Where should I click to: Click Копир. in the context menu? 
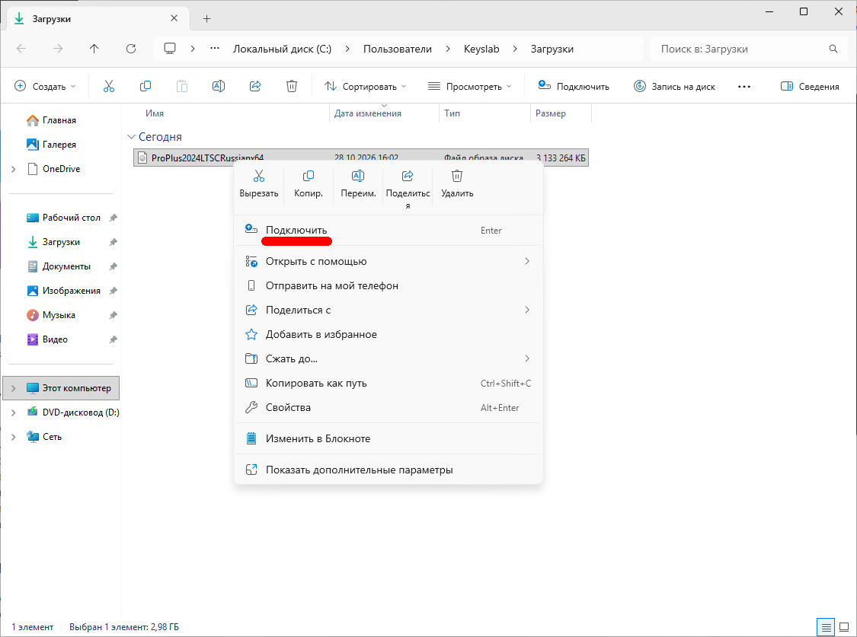point(309,183)
